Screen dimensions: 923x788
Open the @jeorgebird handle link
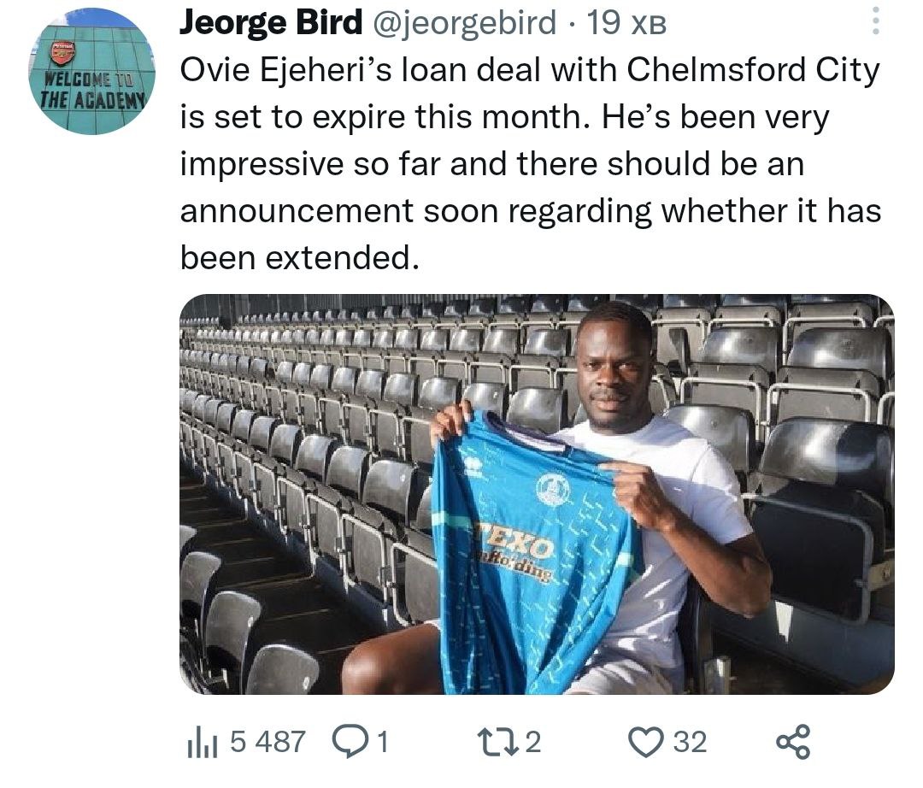coord(465,23)
